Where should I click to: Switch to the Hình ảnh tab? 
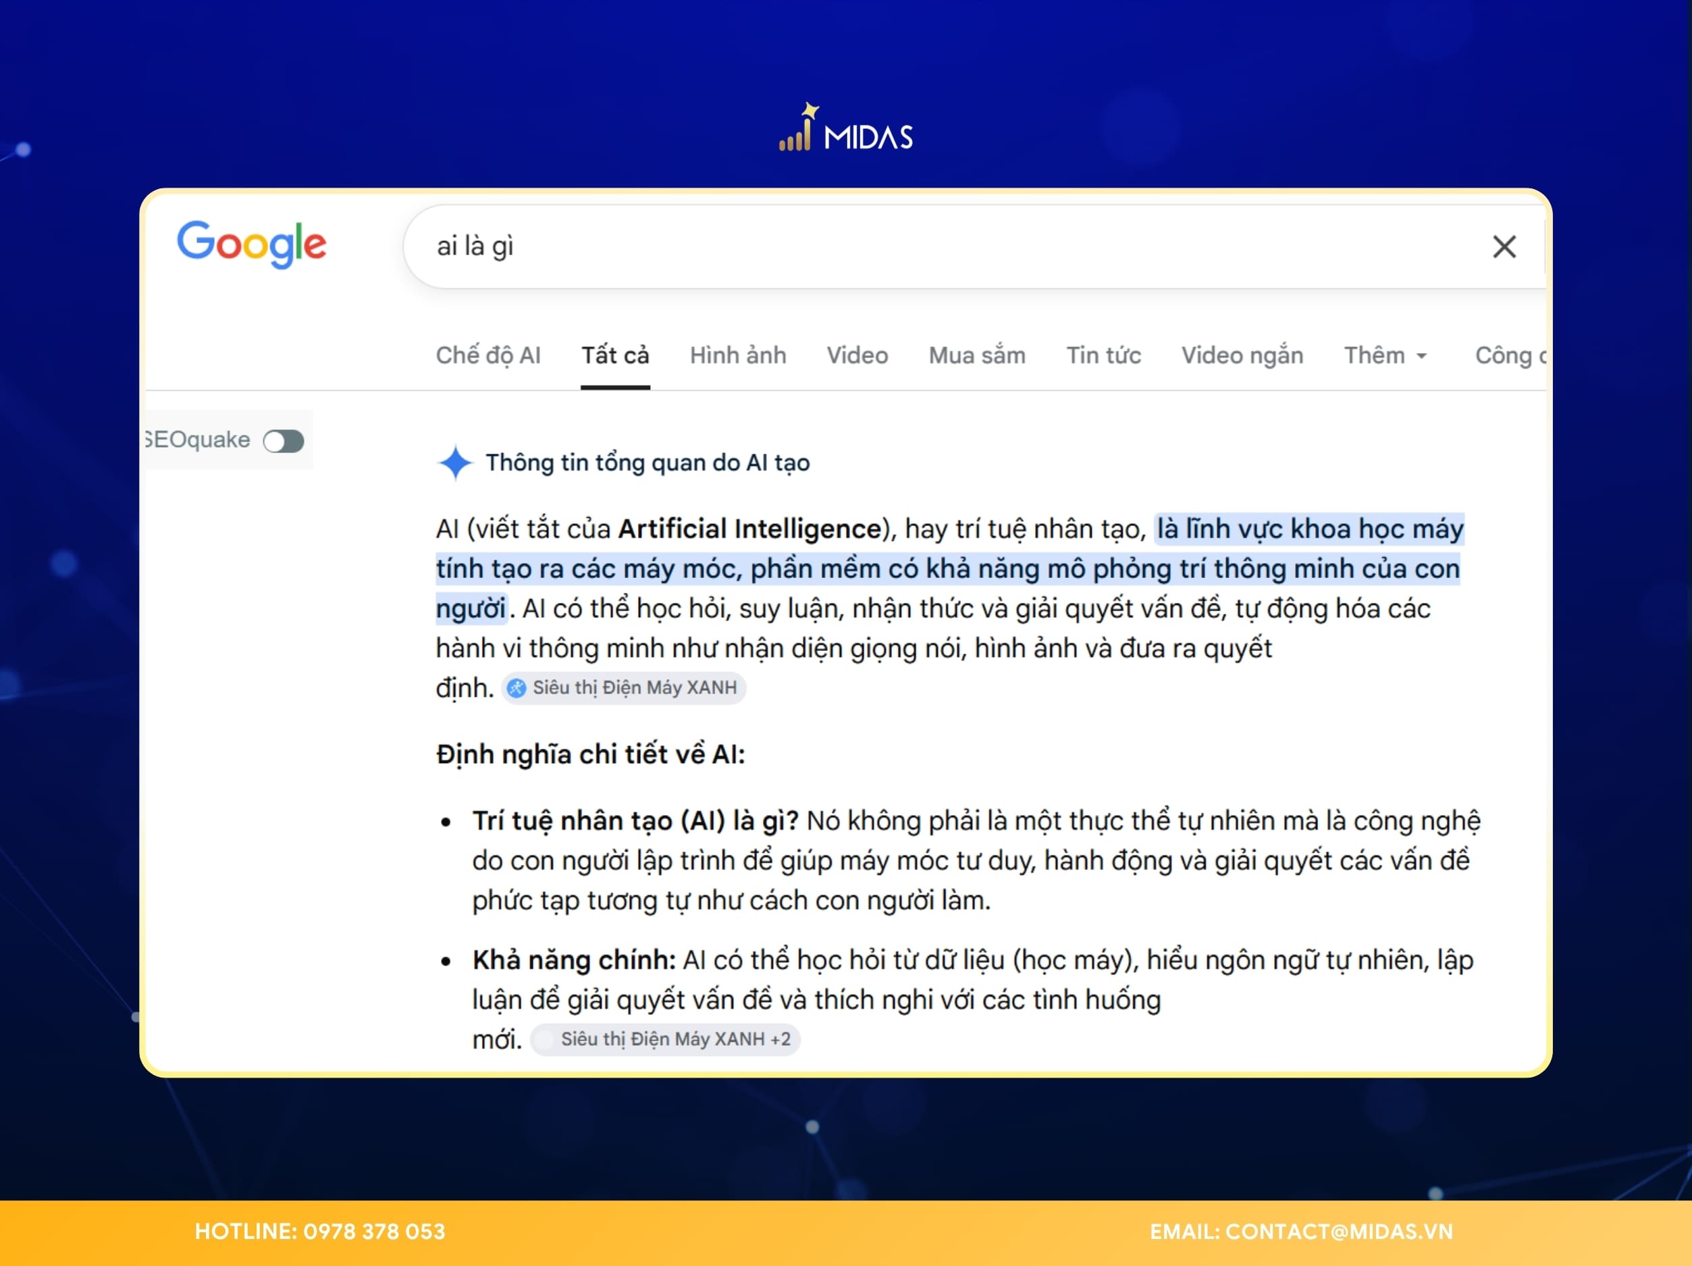(737, 356)
